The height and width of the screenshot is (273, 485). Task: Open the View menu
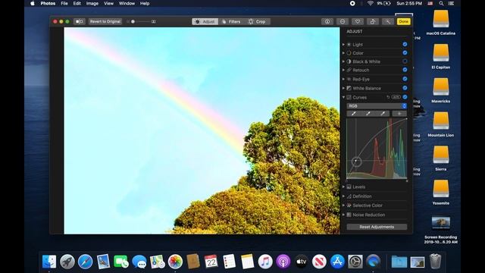pos(108,3)
